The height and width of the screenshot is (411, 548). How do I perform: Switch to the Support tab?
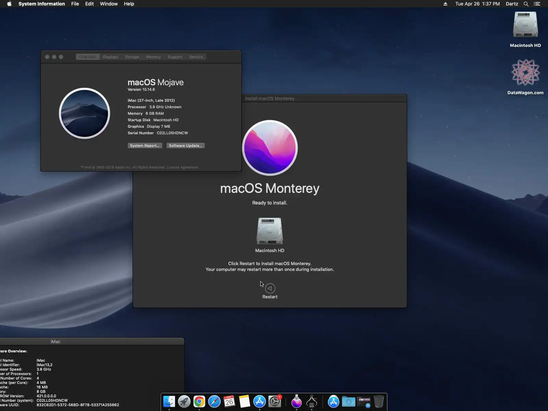point(175,57)
